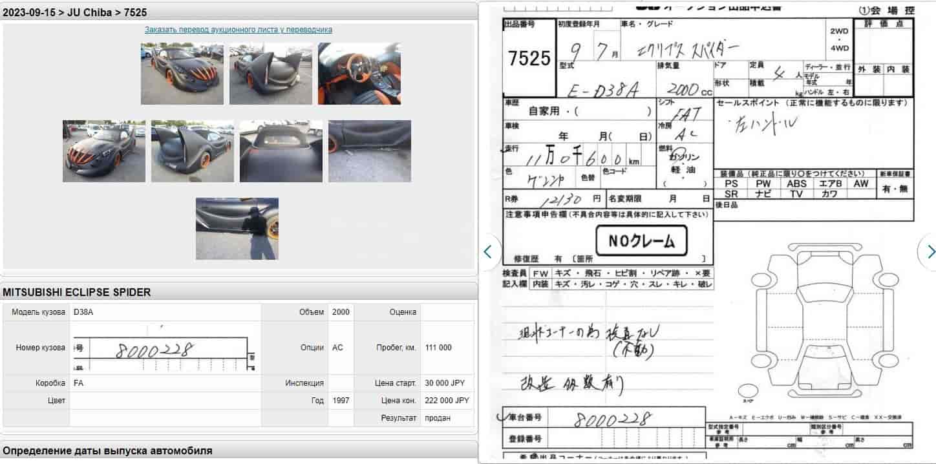The width and height of the screenshot is (936, 464).
Task: Select the options value 'AC'
Action: click(337, 348)
